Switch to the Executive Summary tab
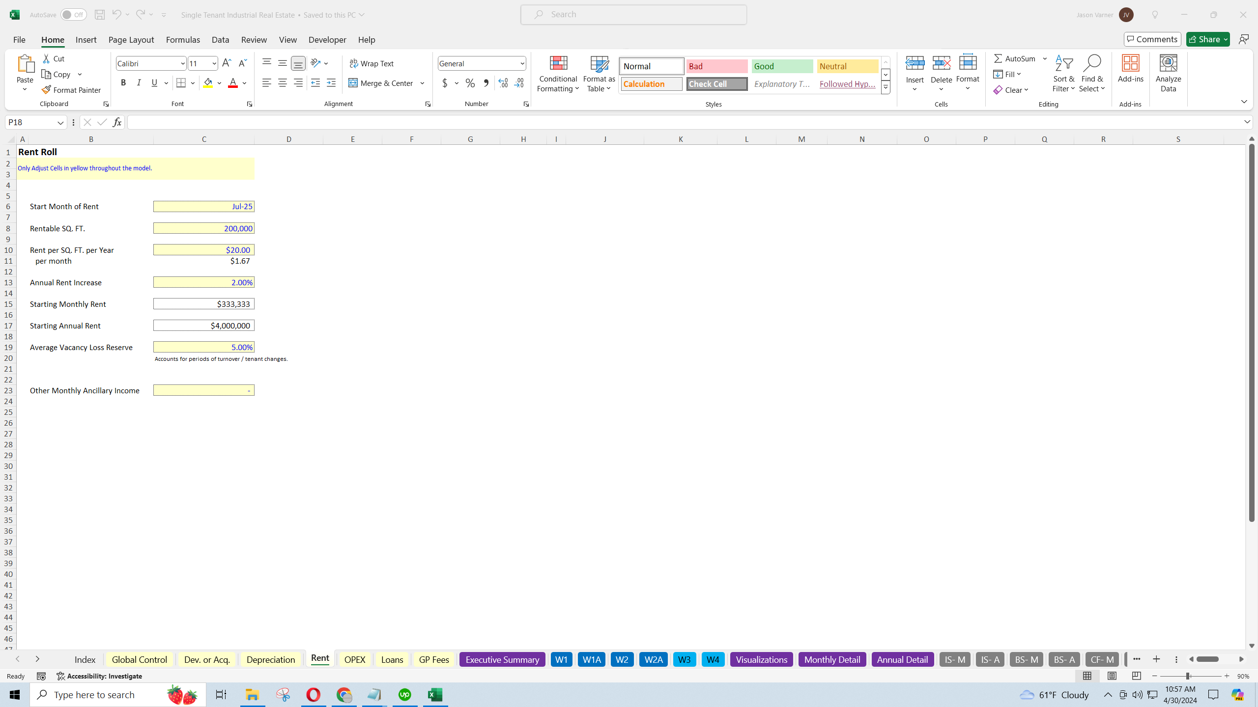This screenshot has height=707, width=1258. click(x=502, y=659)
